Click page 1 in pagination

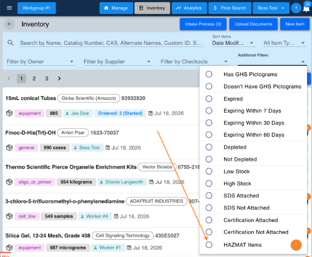(22, 78)
